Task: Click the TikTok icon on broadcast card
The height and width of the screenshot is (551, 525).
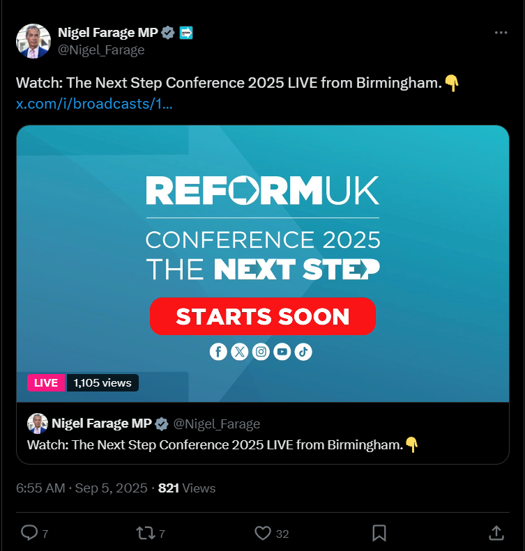Action: (x=303, y=351)
